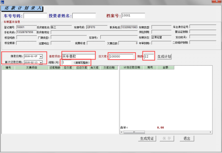
Task: Click the 生成计划 button
Action: click(x=164, y=56)
